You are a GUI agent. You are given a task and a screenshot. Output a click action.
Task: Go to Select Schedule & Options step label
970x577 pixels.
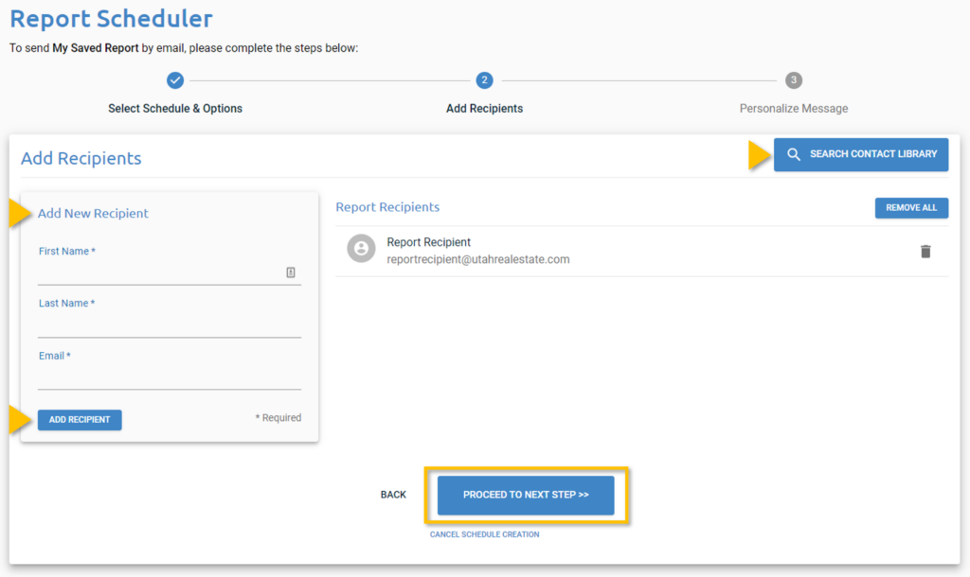pyautogui.click(x=175, y=109)
